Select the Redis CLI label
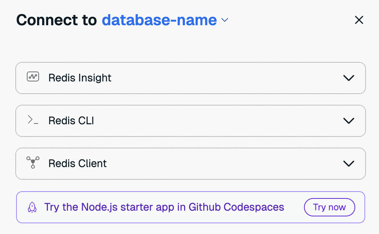 click(71, 121)
